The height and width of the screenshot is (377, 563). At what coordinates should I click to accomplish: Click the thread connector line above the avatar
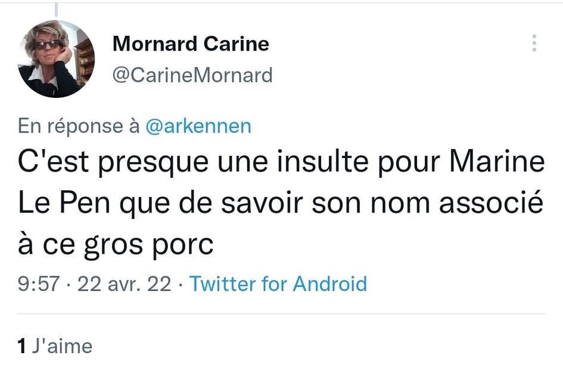point(56,9)
